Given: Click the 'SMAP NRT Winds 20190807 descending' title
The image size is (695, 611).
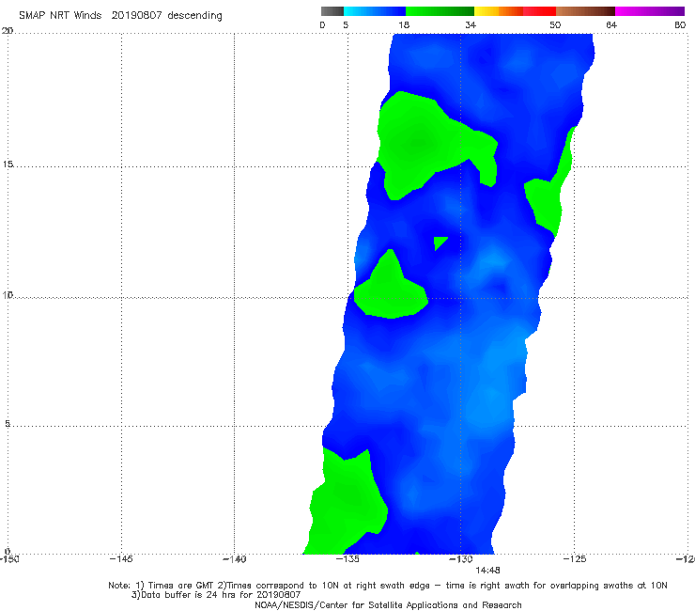Looking at the screenshot, I should (x=120, y=16).
